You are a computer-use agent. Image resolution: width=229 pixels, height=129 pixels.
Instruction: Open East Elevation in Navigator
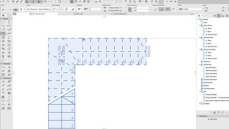211,68
